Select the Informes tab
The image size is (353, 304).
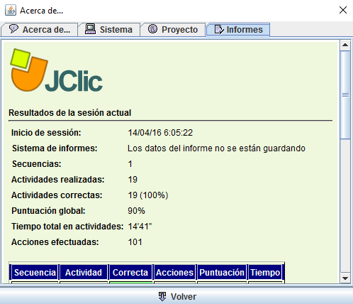pyautogui.click(x=238, y=30)
